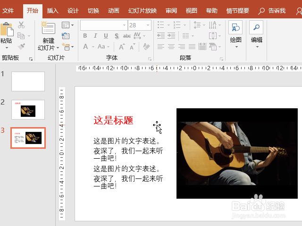Open the Font (字体) dialog launcher
302x226 pixels.
150,59
